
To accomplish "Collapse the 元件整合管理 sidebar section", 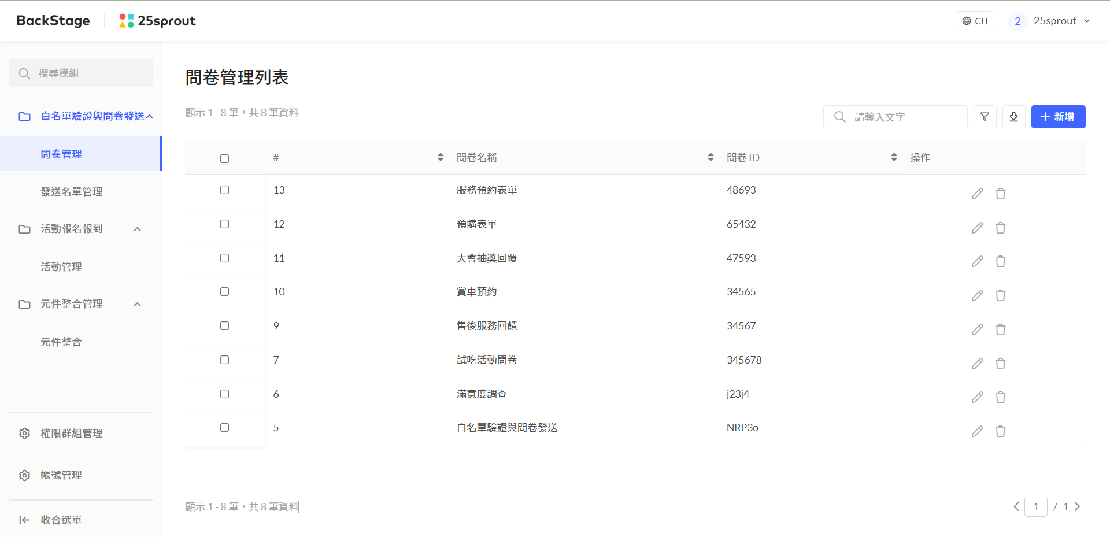I will point(137,305).
